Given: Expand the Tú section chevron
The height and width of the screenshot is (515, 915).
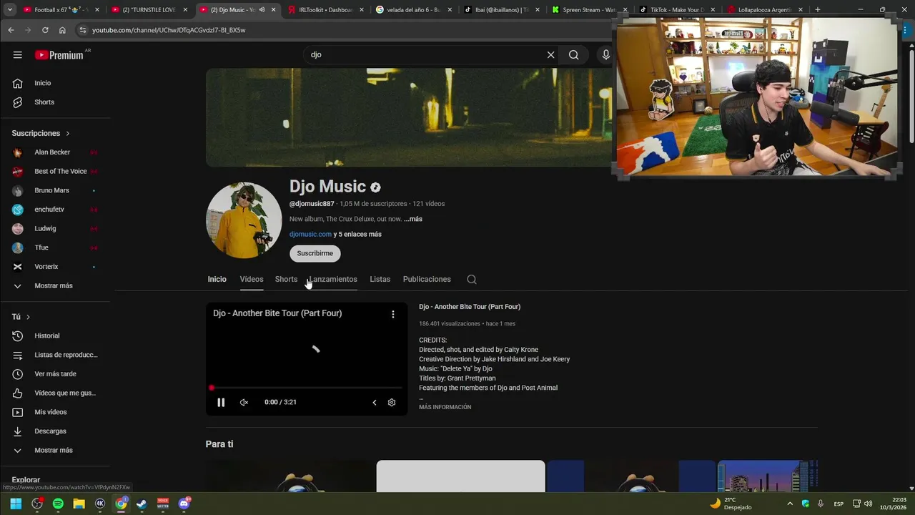Looking at the screenshot, I should tap(28, 317).
